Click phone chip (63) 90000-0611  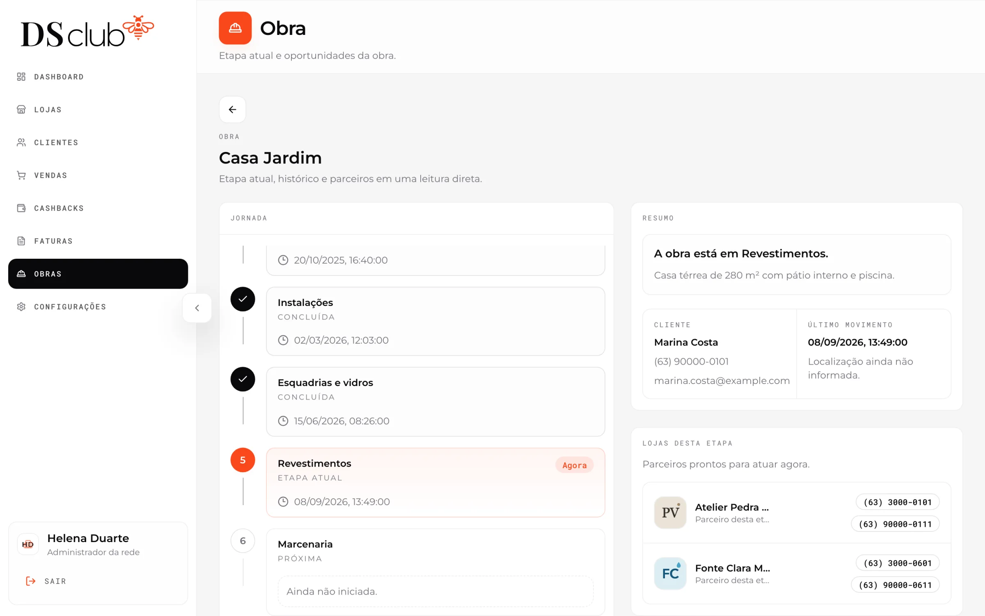(895, 585)
